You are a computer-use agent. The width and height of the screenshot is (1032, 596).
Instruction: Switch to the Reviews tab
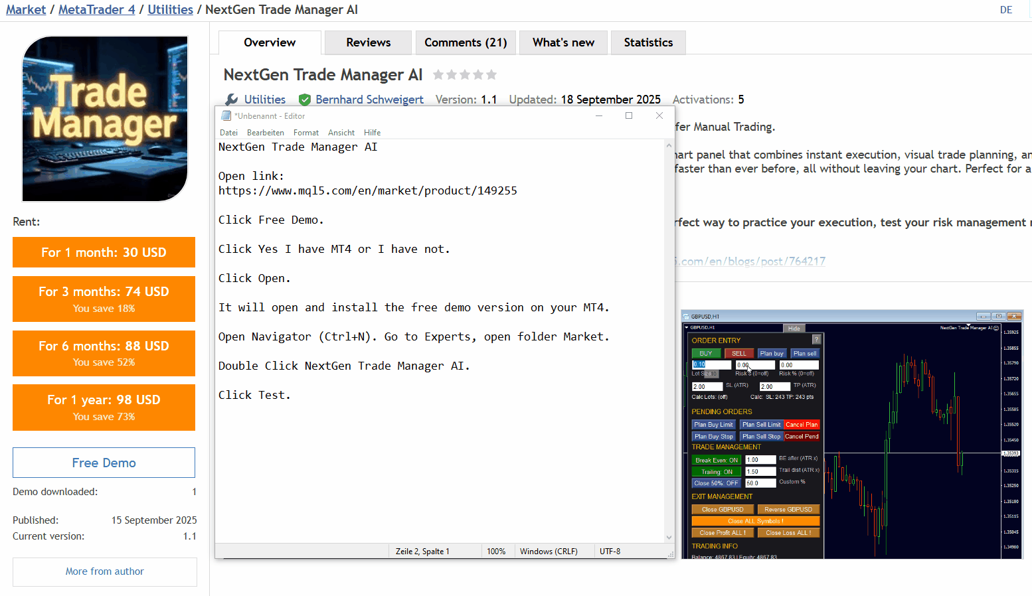point(369,42)
